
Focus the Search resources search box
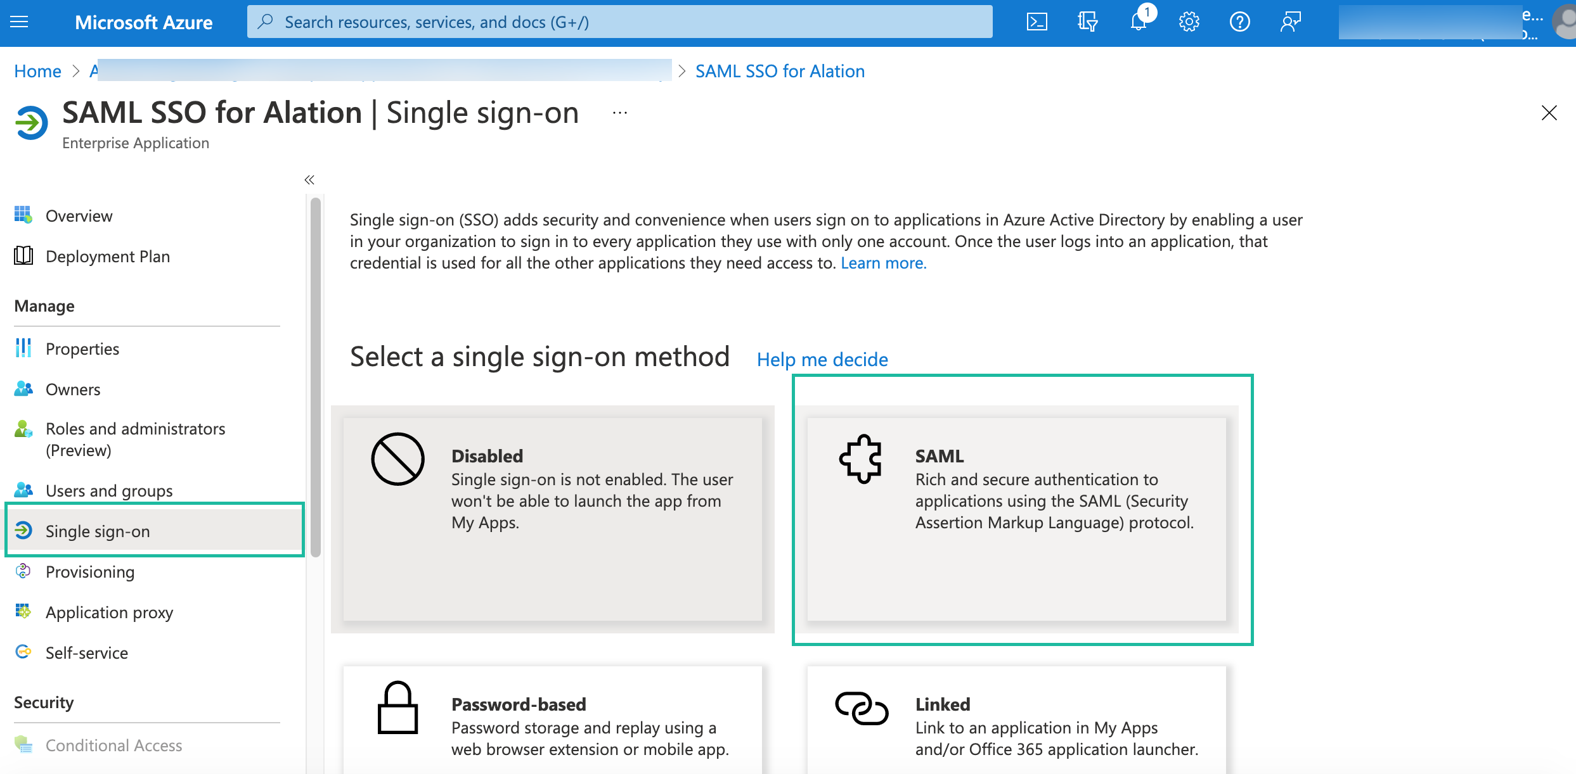(x=619, y=22)
